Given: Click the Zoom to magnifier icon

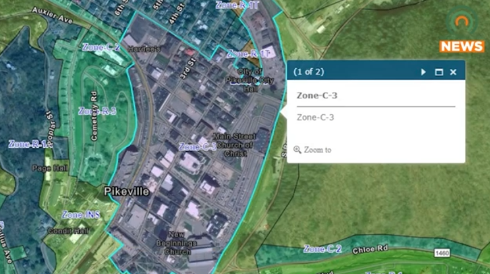Looking at the screenshot, I should (x=297, y=150).
